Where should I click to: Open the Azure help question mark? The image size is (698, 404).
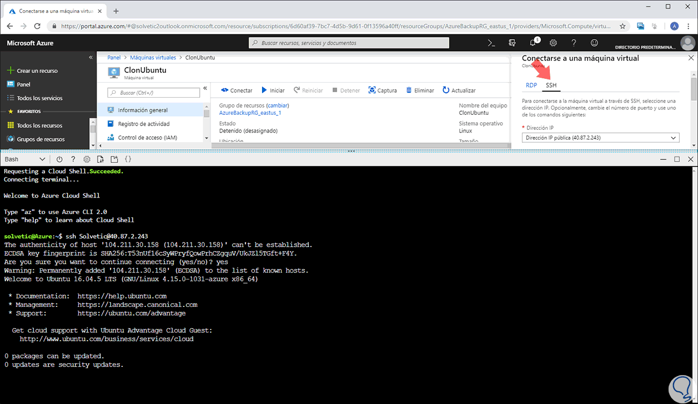573,43
